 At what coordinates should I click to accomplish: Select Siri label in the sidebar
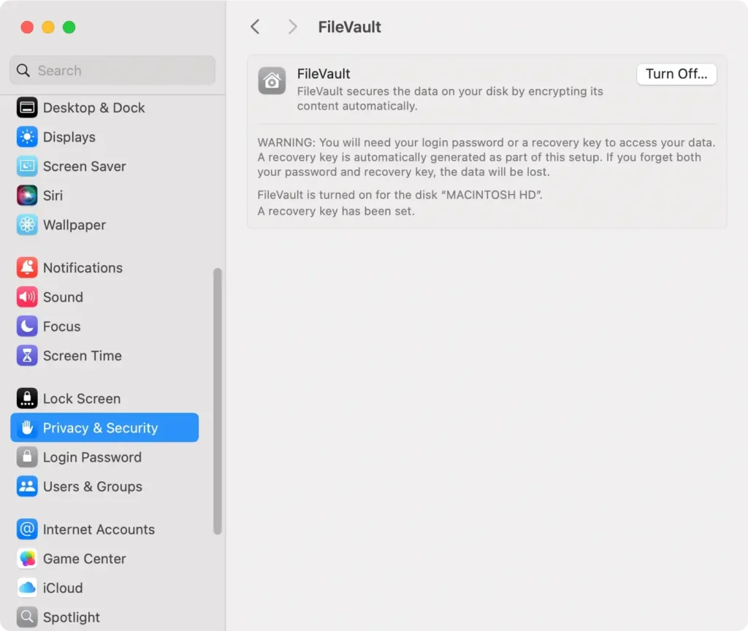coord(53,196)
